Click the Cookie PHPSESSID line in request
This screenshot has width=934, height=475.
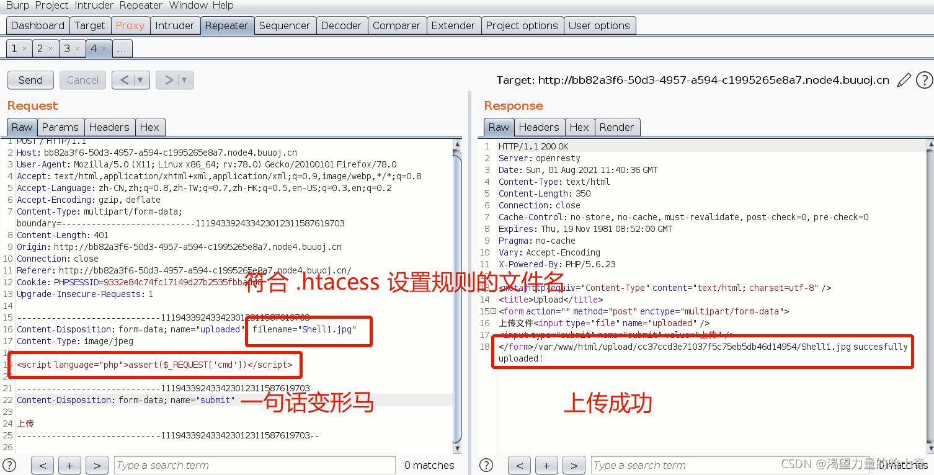(140, 282)
